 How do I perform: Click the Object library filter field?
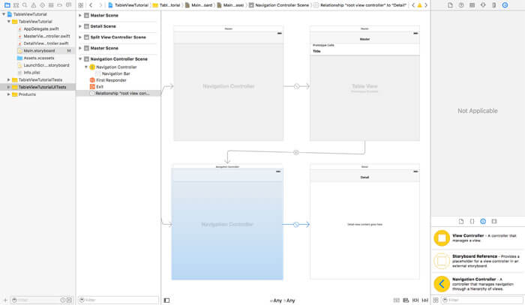(x=481, y=301)
